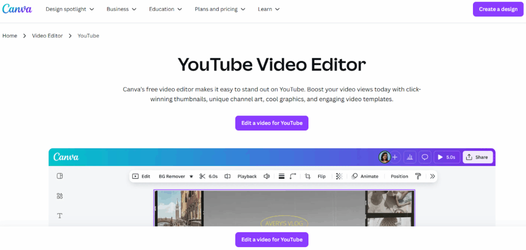Screen dimensions: 526x250
Task: Open the Plans and pricing dropdown
Action: coord(220,9)
